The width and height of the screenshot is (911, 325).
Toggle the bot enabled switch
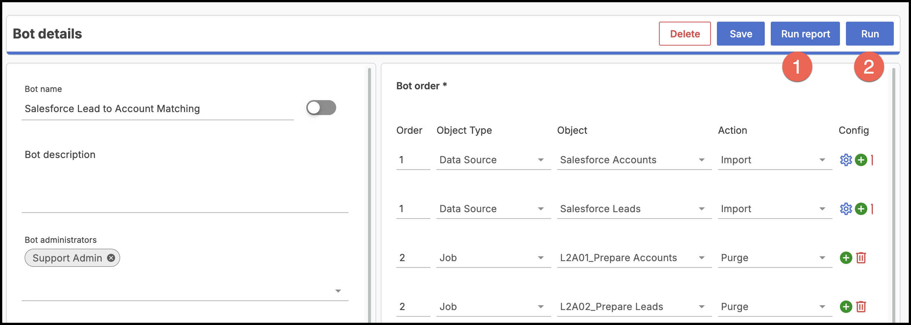tap(321, 108)
